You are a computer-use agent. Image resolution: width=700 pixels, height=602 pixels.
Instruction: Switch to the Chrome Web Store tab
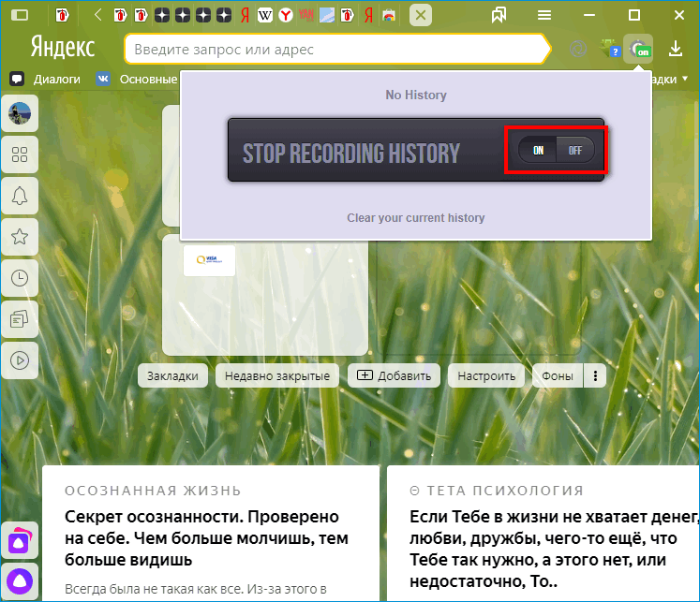click(389, 16)
